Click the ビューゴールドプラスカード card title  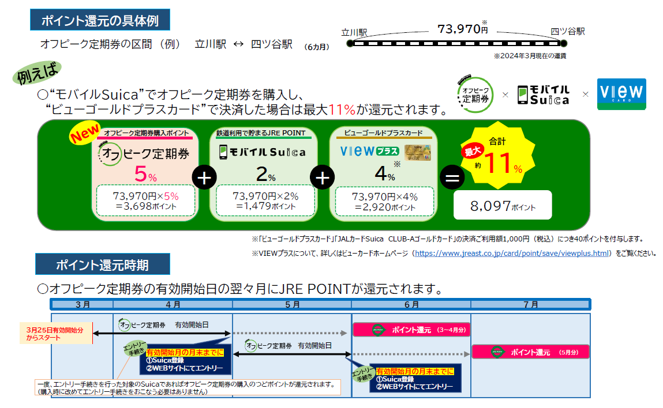point(383,133)
